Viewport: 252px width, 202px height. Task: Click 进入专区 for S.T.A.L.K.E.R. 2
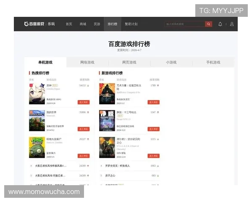(x=154, y=156)
